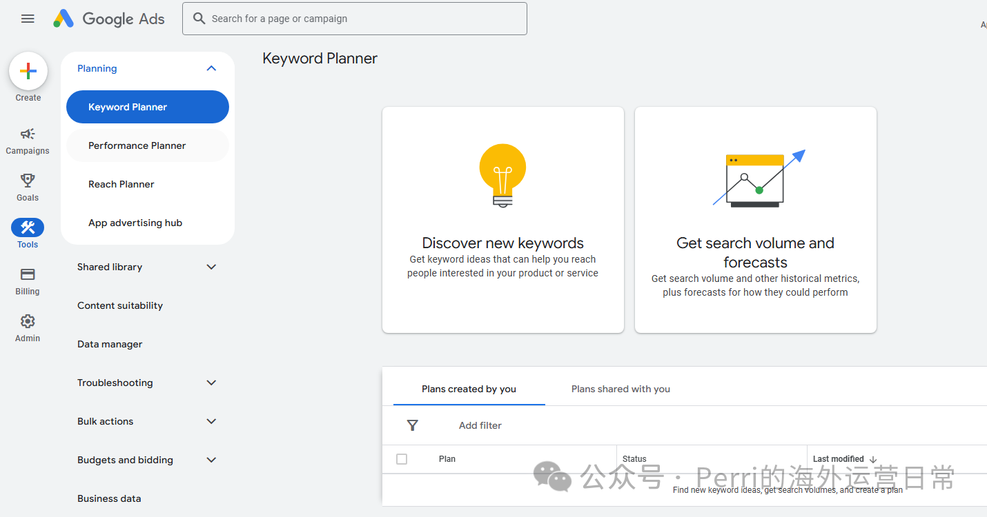Image resolution: width=987 pixels, height=517 pixels.
Task: Click the Plan column header
Action: (x=447, y=459)
